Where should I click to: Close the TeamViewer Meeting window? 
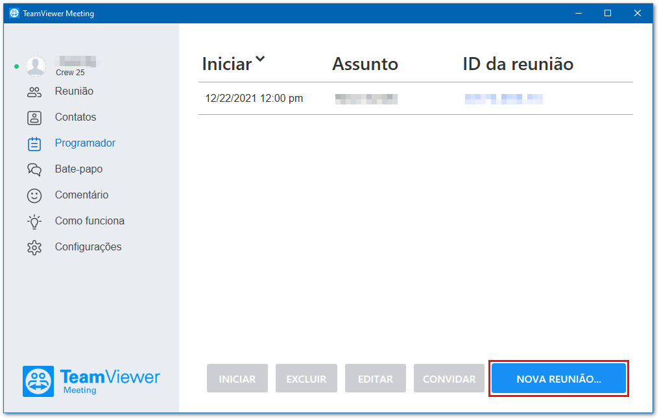(x=638, y=13)
